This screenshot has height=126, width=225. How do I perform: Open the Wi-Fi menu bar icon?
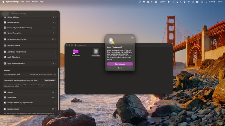click(x=189, y=2)
